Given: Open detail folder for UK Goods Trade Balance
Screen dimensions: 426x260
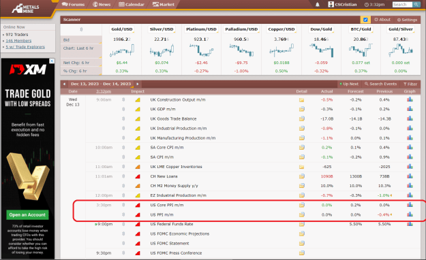Looking at the screenshot, I should point(301,119).
